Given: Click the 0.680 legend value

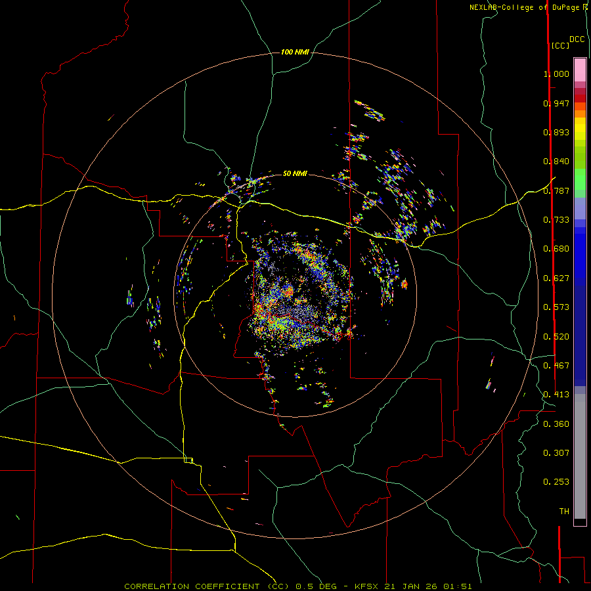Looking at the screenshot, I should pos(556,249).
